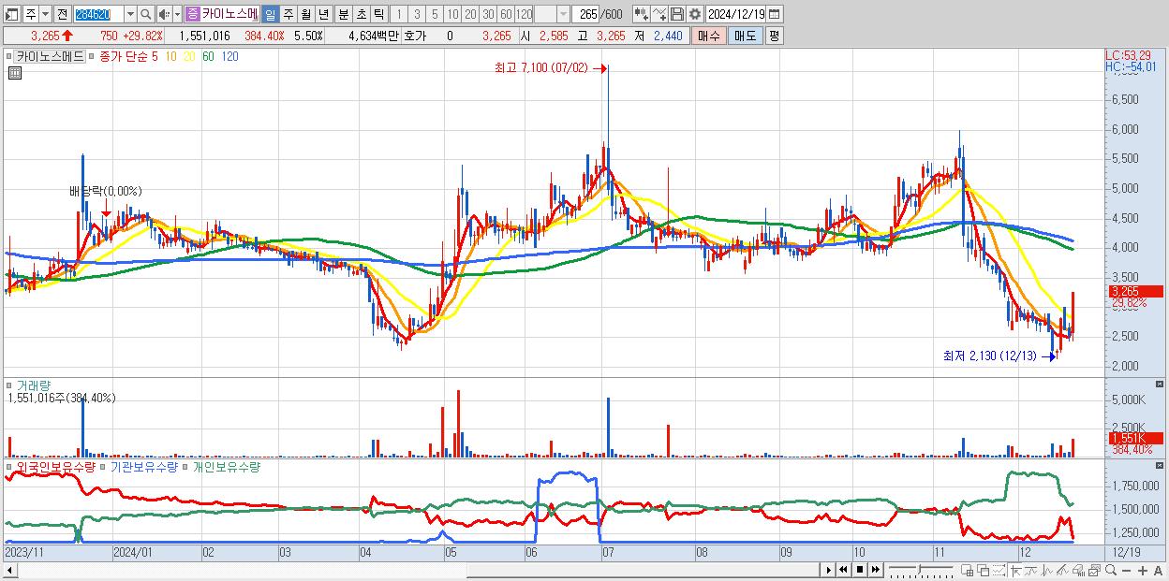Click the 평 button next to 매도

pos(774,36)
